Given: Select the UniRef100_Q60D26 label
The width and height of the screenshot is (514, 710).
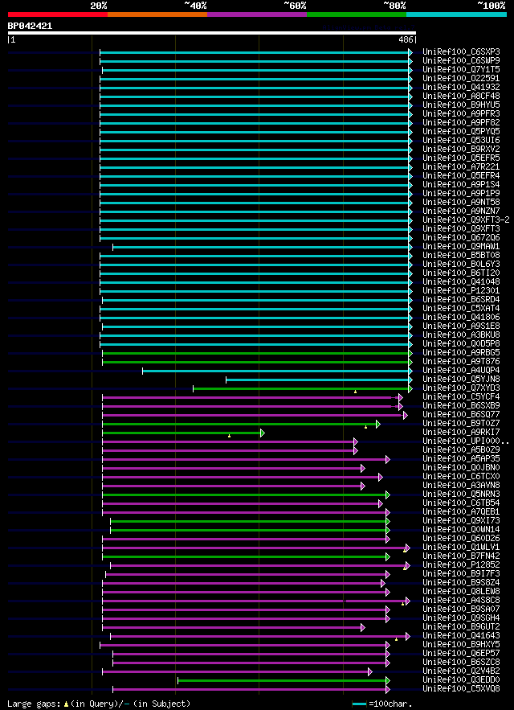Looking at the screenshot, I should tap(461, 540).
